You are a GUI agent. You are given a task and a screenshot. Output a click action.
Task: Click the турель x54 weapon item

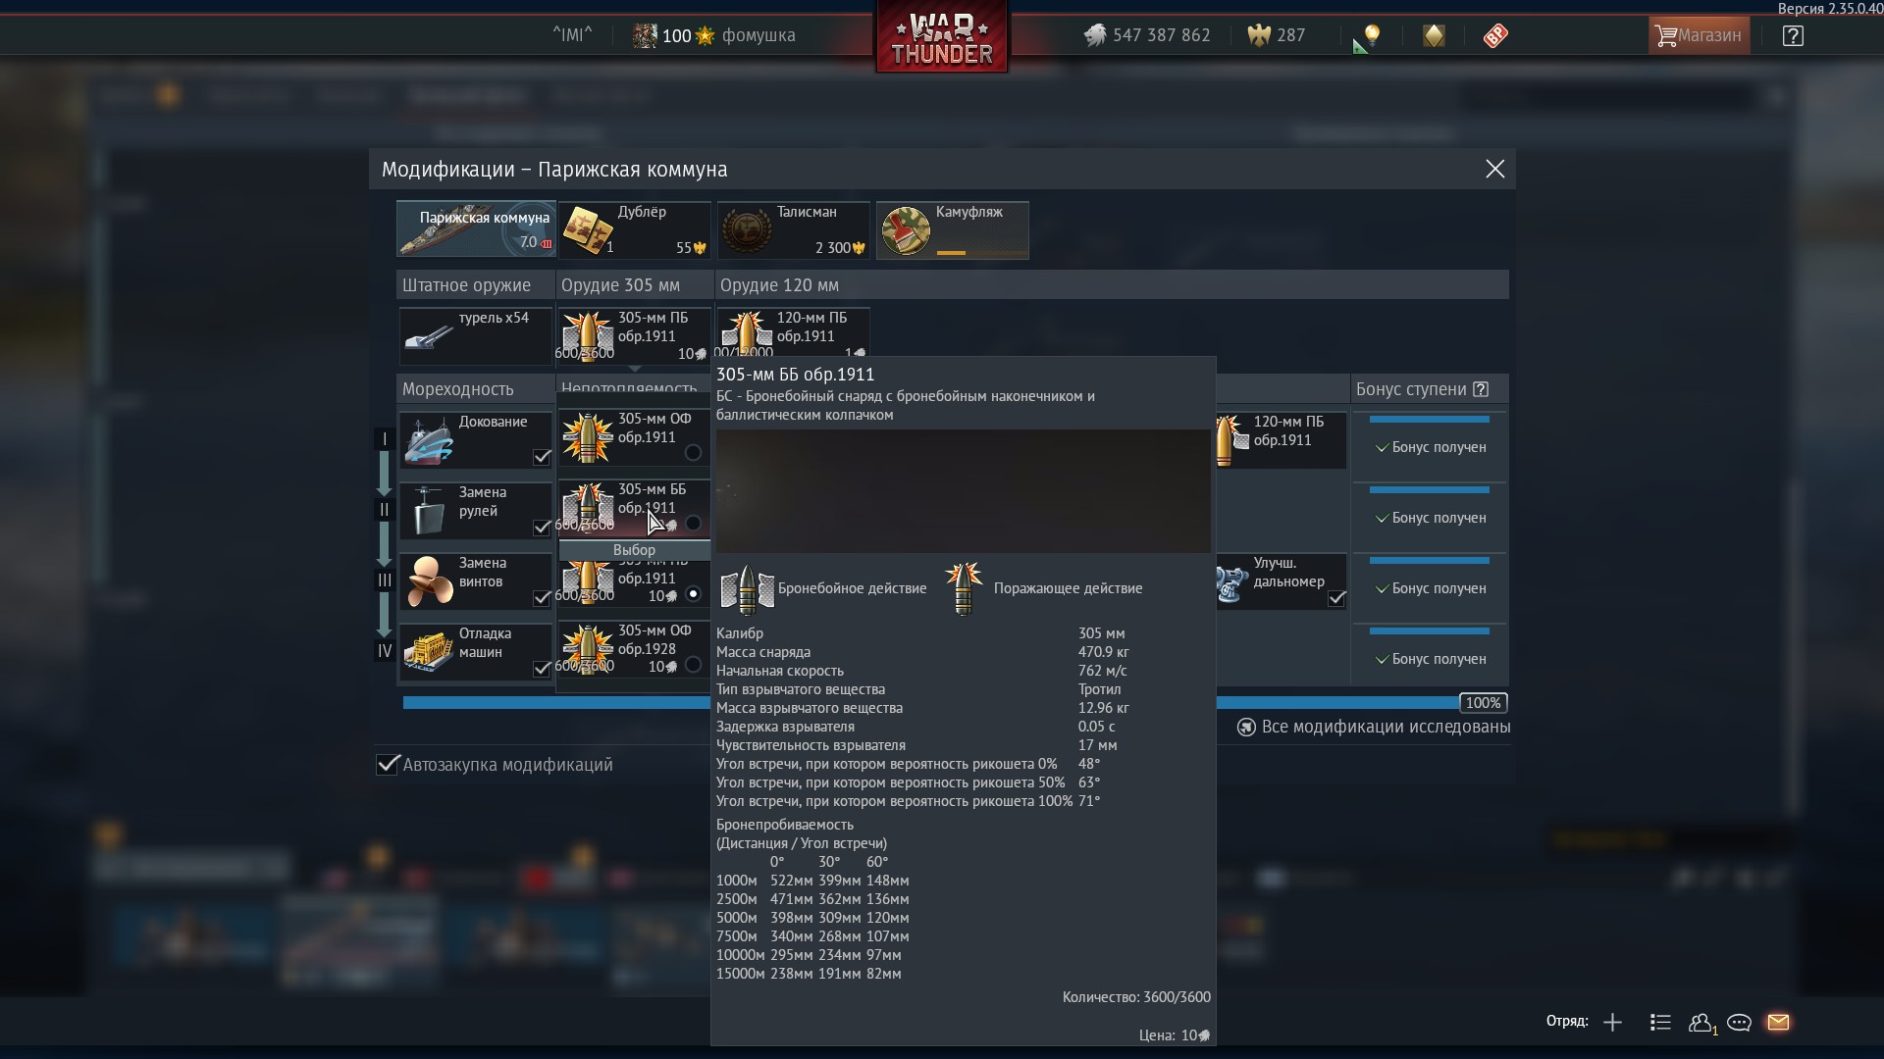click(476, 335)
